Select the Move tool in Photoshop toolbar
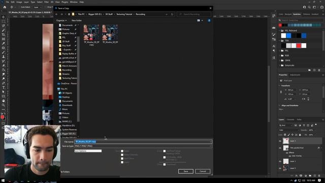The width and height of the screenshot is (325, 183). click(x=4, y=17)
